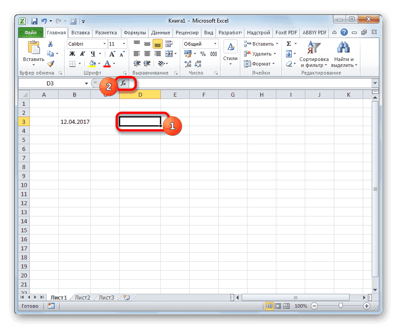Open the font size dropdown
Image resolution: width=397 pixels, height=329 pixels.
(125, 43)
